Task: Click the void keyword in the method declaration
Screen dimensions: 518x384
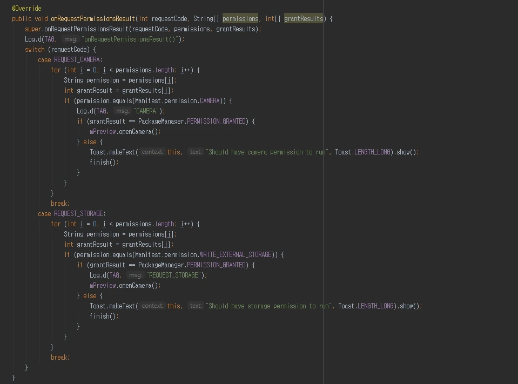Action: coord(41,18)
